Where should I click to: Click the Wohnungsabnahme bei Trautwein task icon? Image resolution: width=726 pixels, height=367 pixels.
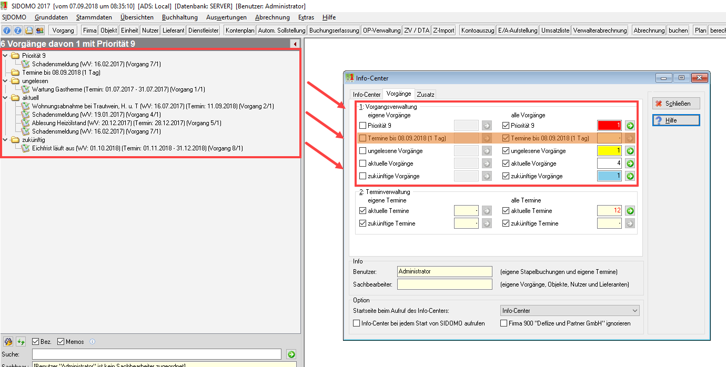point(26,106)
